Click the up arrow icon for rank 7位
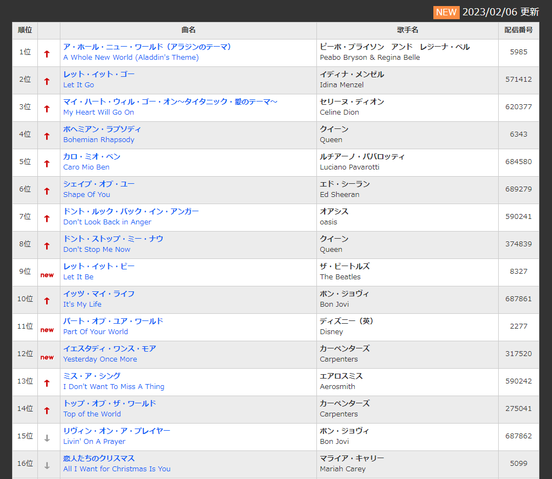 pos(47,218)
